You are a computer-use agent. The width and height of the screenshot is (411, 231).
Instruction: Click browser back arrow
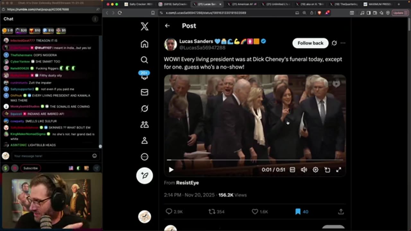(107, 13)
